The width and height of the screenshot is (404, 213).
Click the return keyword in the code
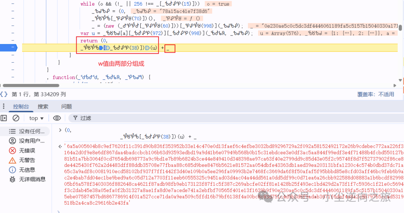(x=89, y=41)
